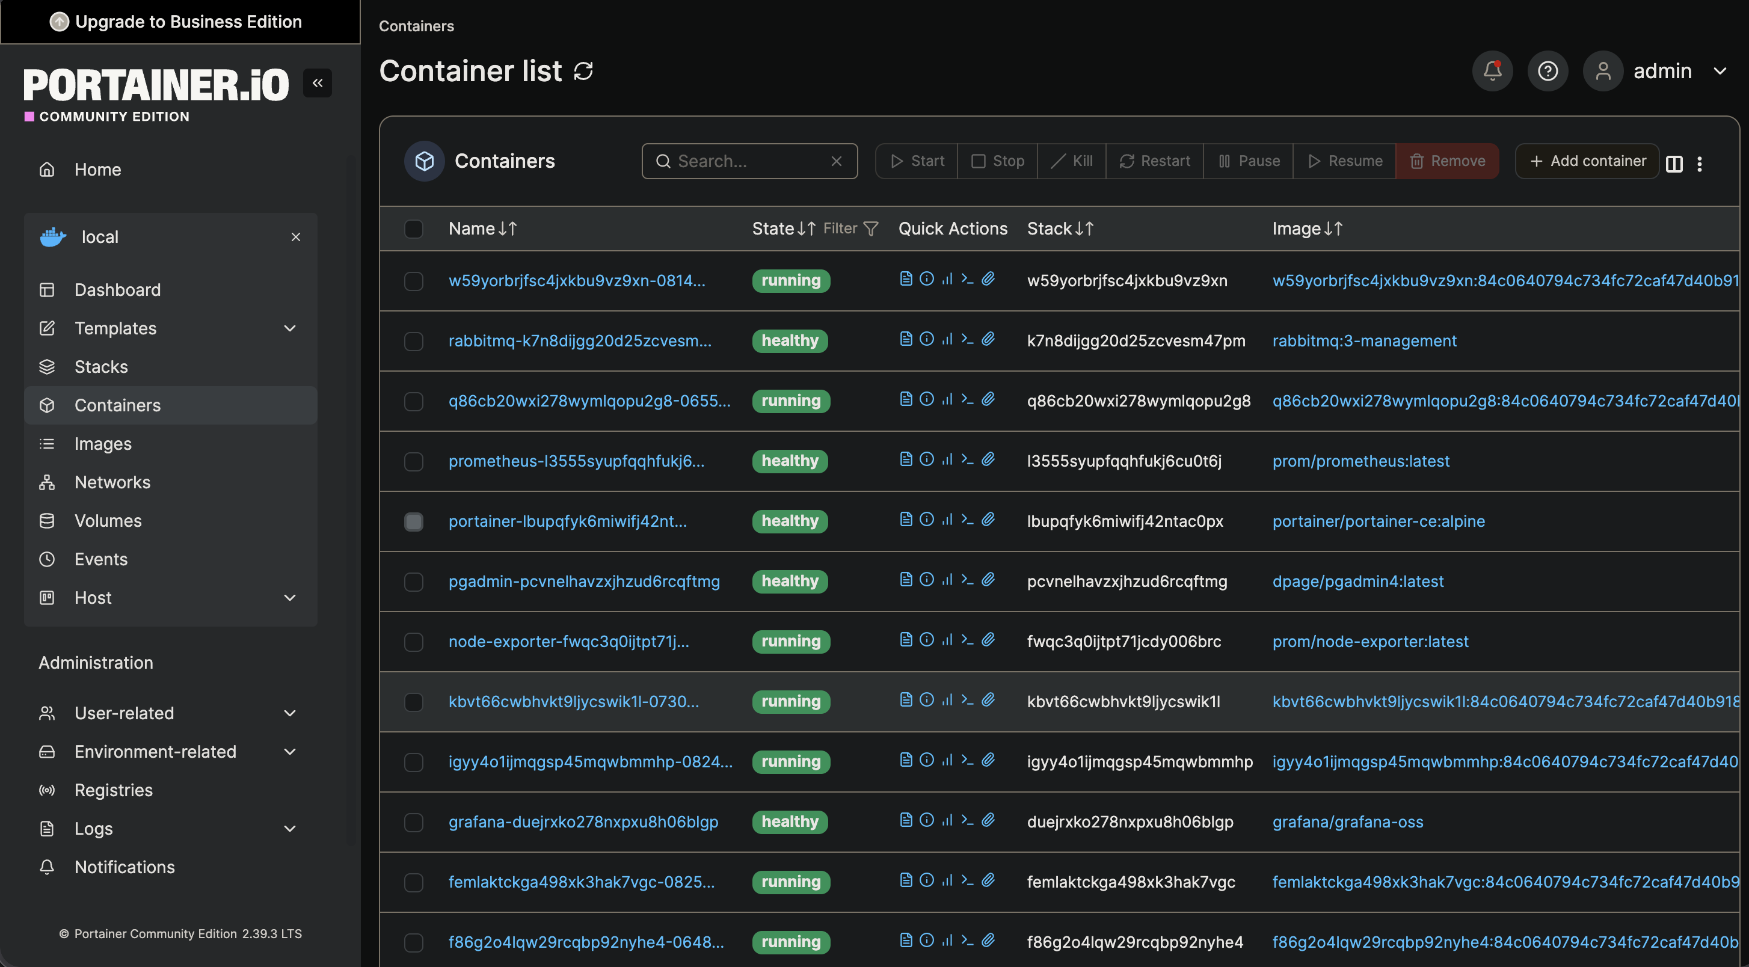Collapse the sidebar with the double-chevron icon
Viewport: 1749px width, 967px height.
317,83
